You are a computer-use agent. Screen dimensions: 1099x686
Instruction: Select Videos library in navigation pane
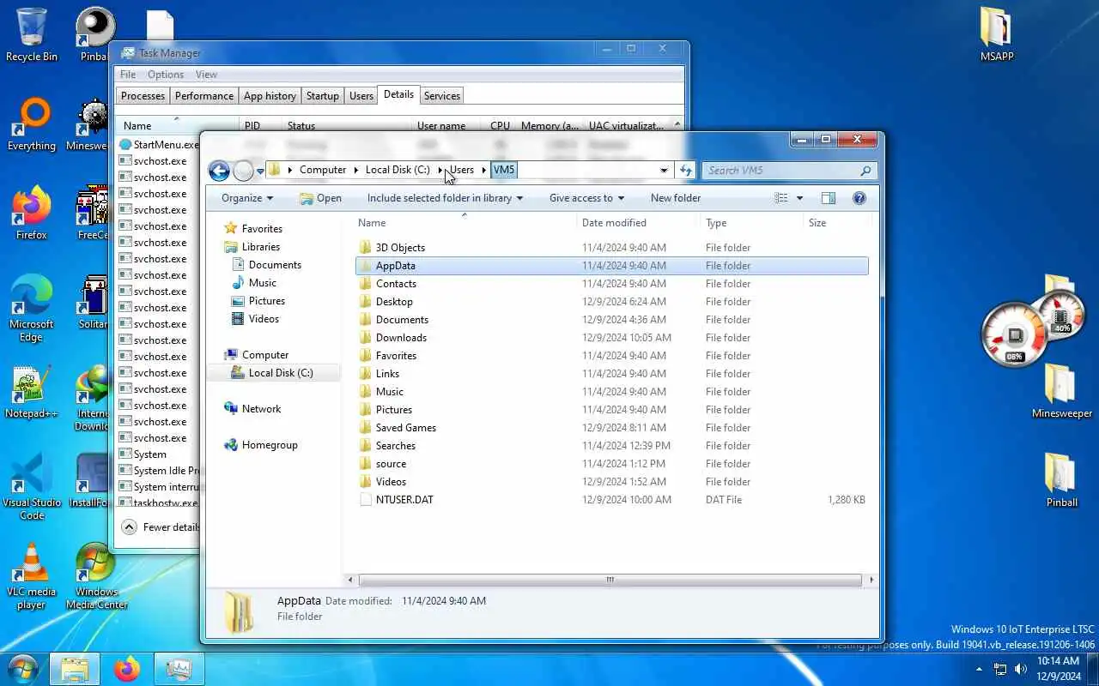click(x=264, y=319)
